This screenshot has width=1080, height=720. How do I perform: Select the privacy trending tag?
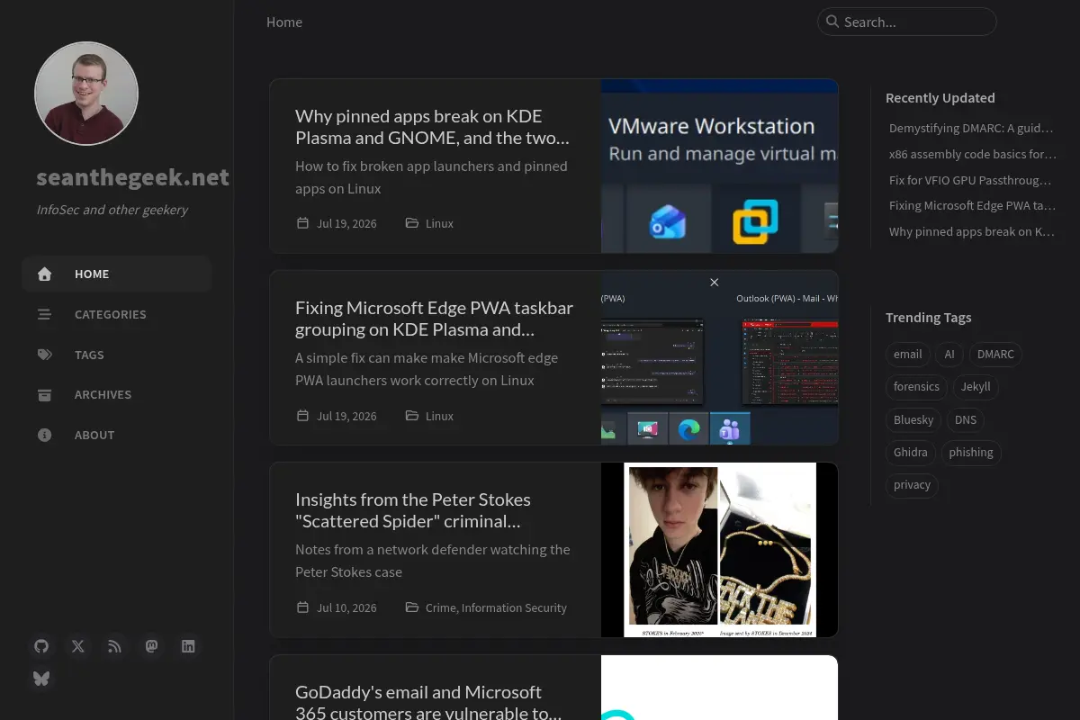[x=912, y=485]
